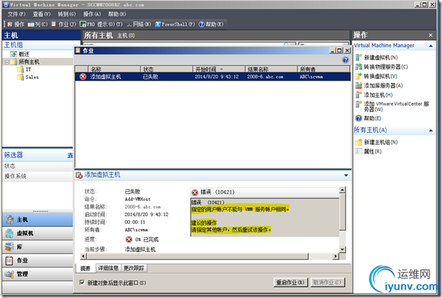The height and width of the screenshot is (298, 442).
Task: Close the 操作 actions pane
Action: [x=431, y=35]
